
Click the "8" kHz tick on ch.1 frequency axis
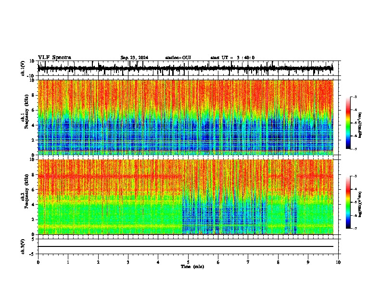tap(34, 95)
